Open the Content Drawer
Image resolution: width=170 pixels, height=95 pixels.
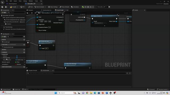click(x=6, y=89)
